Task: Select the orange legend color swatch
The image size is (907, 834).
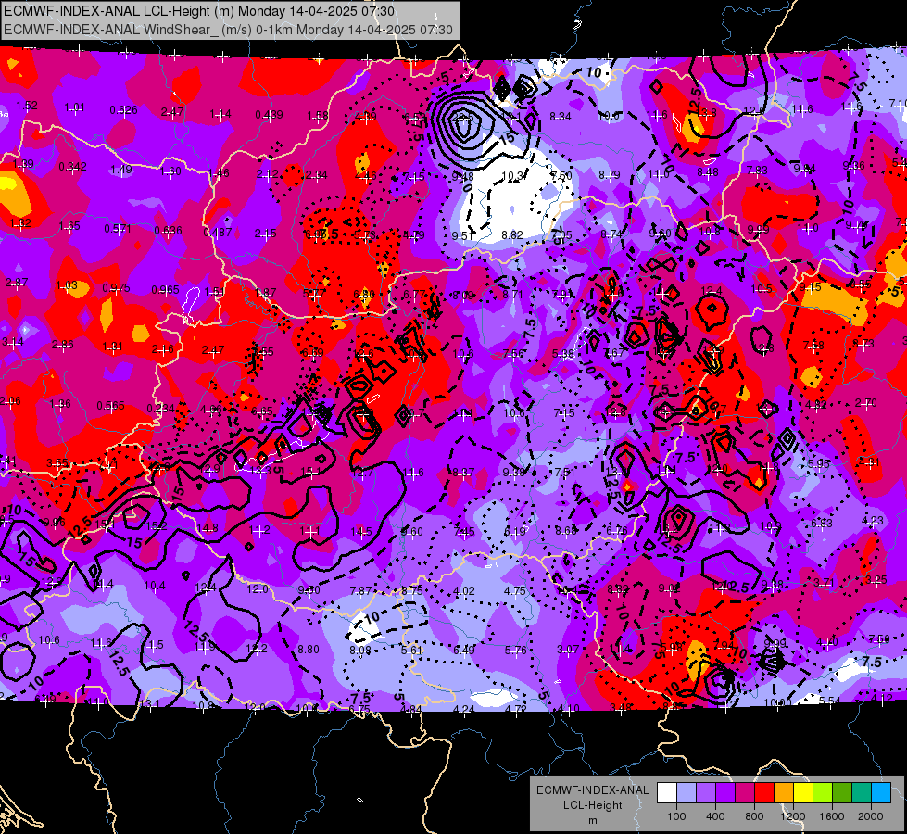Action: [x=784, y=793]
